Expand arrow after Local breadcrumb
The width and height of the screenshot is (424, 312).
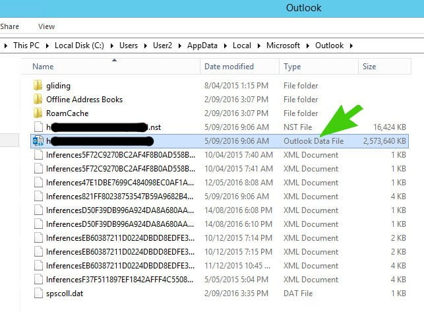tap(258, 46)
